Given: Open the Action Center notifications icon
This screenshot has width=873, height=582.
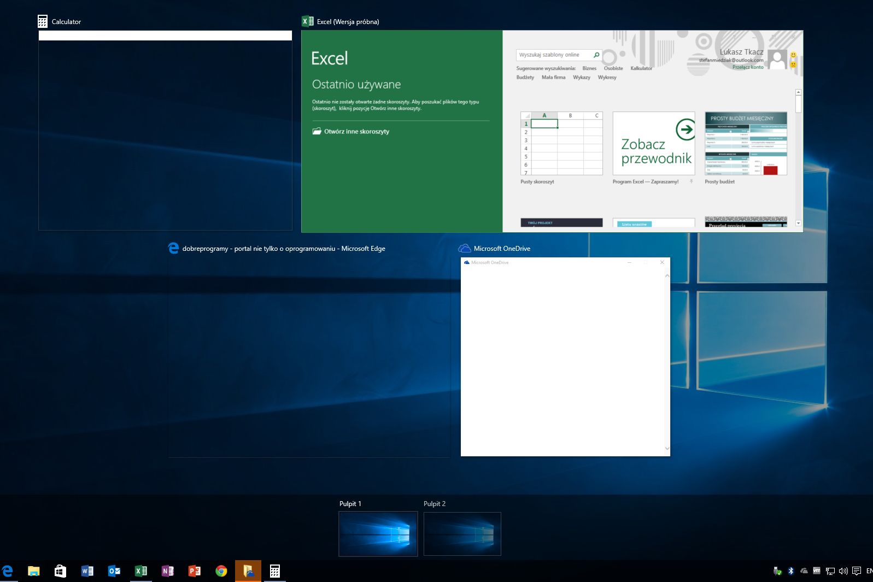Looking at the screenshot, I should tap(856, 571).
